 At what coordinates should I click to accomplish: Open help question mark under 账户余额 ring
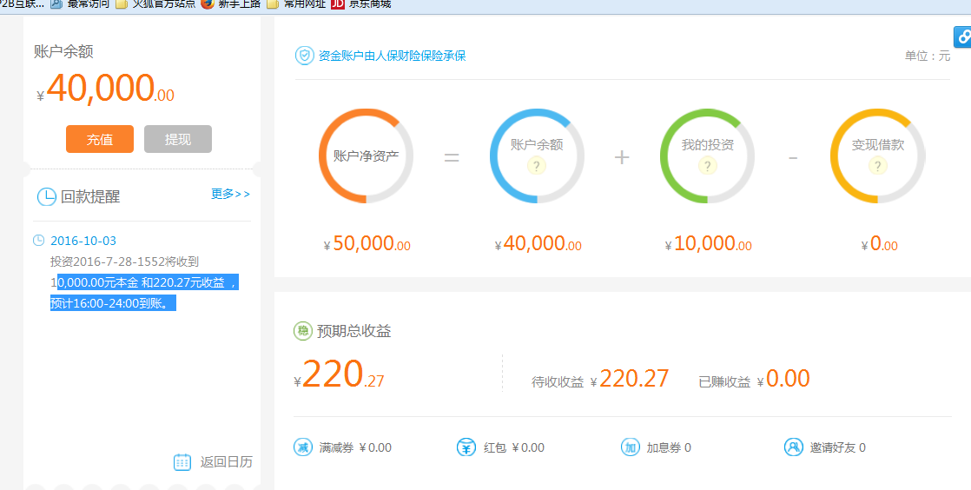[537, 166]
